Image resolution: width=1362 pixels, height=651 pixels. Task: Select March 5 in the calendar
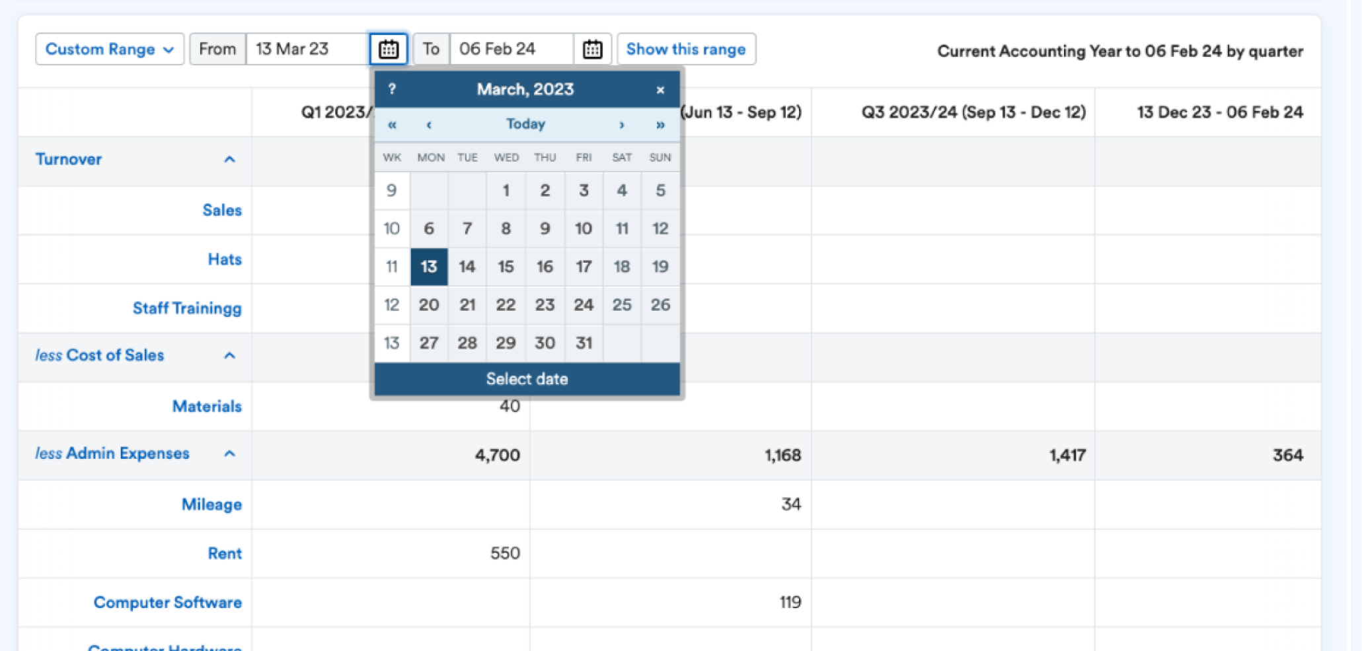660,191
